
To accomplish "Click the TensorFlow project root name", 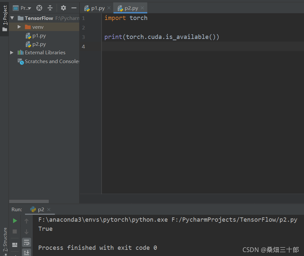I will tap(39, 18).
